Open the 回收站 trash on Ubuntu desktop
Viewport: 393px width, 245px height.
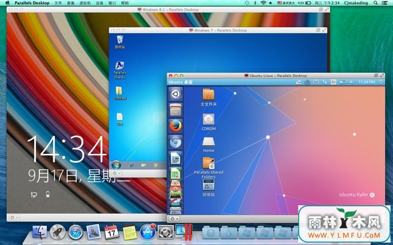(x=208, y=188)
